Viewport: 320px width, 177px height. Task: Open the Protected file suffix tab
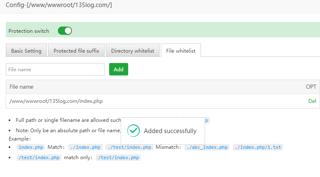[76, 51]
